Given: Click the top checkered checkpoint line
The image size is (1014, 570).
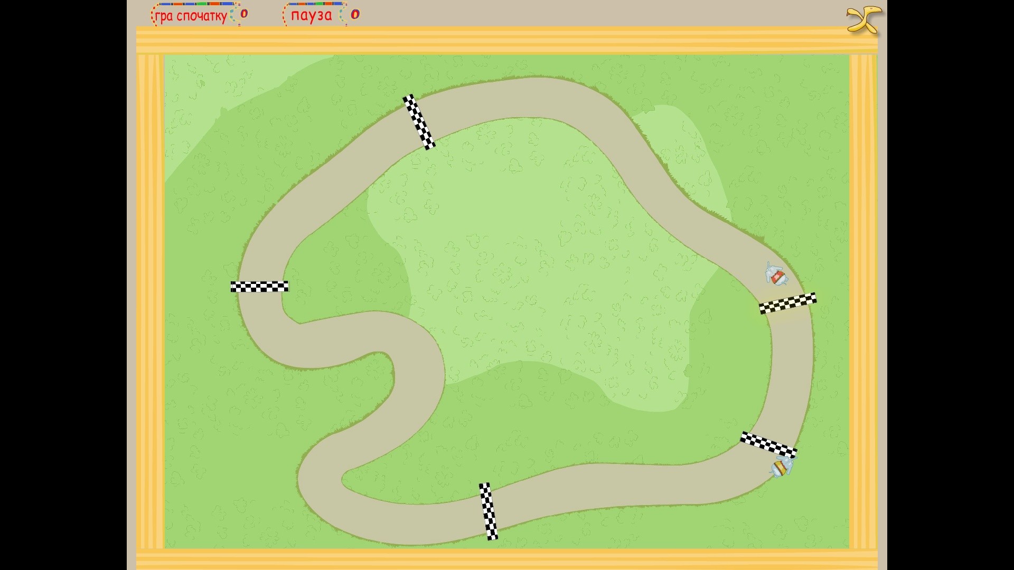Looking at the screenshot, I should [419, 122].
